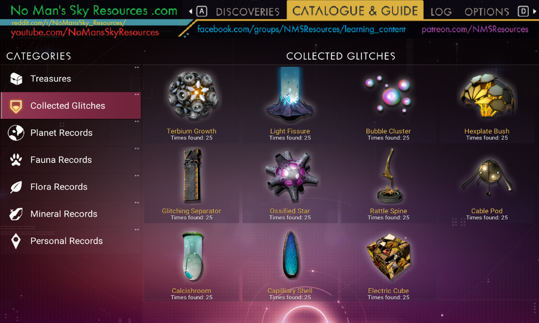Switch to the Discoveries tab
The width and height of the screenshot is (539, 323).
click(x=247, y=12)
